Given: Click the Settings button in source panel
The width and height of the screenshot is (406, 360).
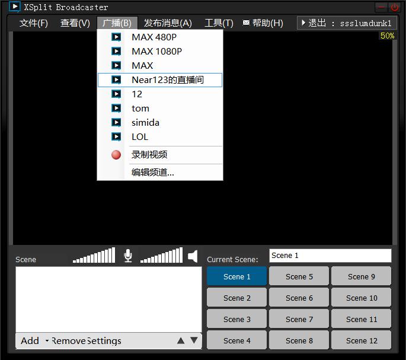Looking at the screenshot, I should (104, 340).
